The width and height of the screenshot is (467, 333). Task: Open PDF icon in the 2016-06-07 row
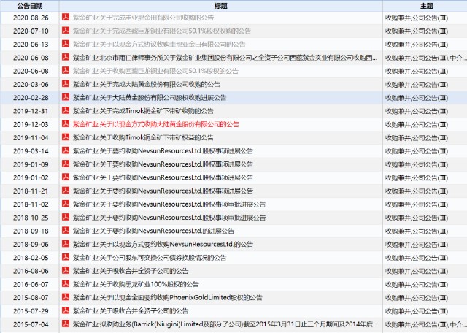point(66,284)
